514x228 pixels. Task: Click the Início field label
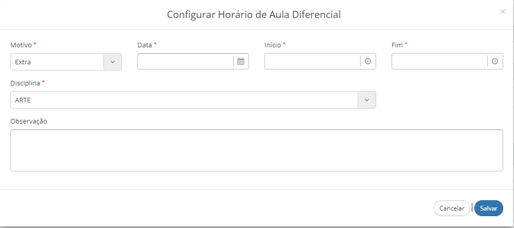(273, 45)
